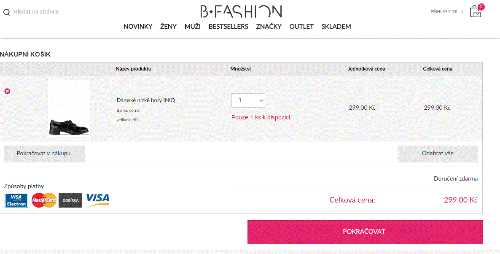Viewport: 500px width, 254px height.
Task: Click the black shoe product thumbnail
Action: point(69,108)
